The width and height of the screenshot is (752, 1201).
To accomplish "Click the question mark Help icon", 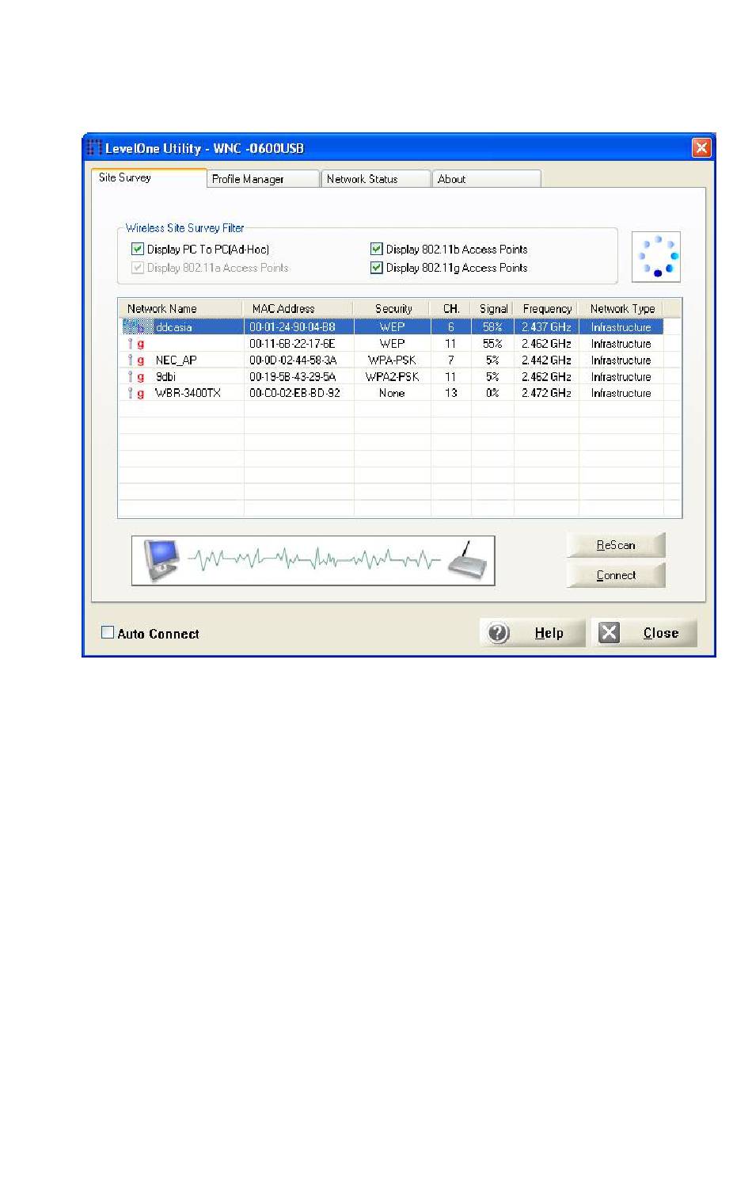I will point(498,633).
